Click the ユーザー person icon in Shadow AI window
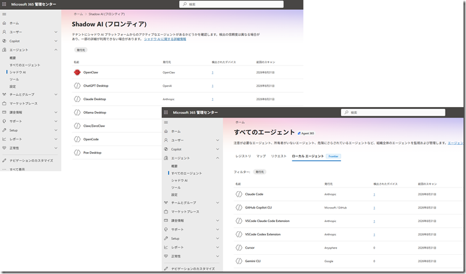Screen dimensions: 466x274 tap(4, 32)
